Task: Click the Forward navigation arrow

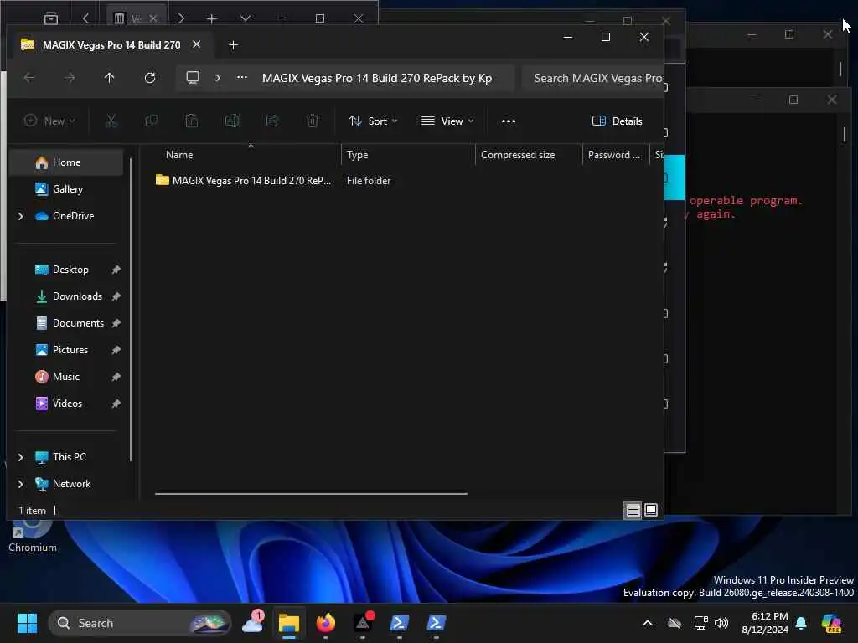Action: (x=70, y=78)
